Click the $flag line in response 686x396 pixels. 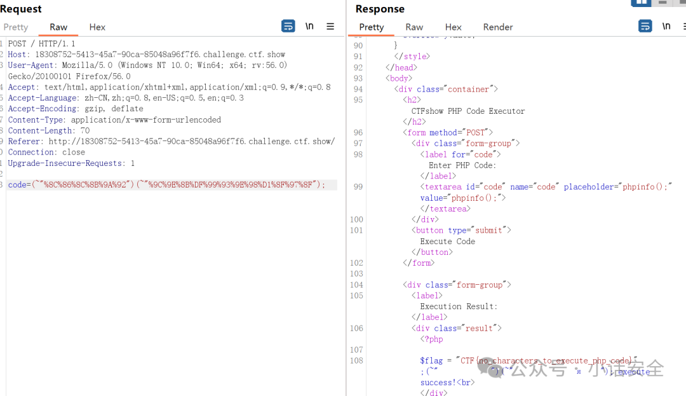click(528, 360)
